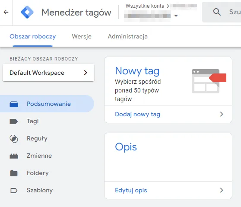Click the chevron beside Edytuj opis
This screenshot has width=241, height=207.
click(x=222, y=190)
